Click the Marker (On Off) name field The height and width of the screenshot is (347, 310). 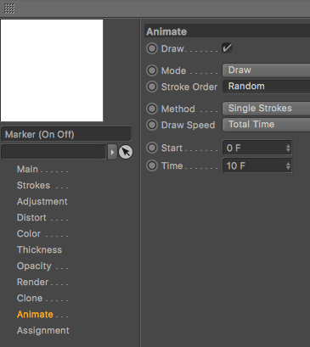click(x=66, y=134)
